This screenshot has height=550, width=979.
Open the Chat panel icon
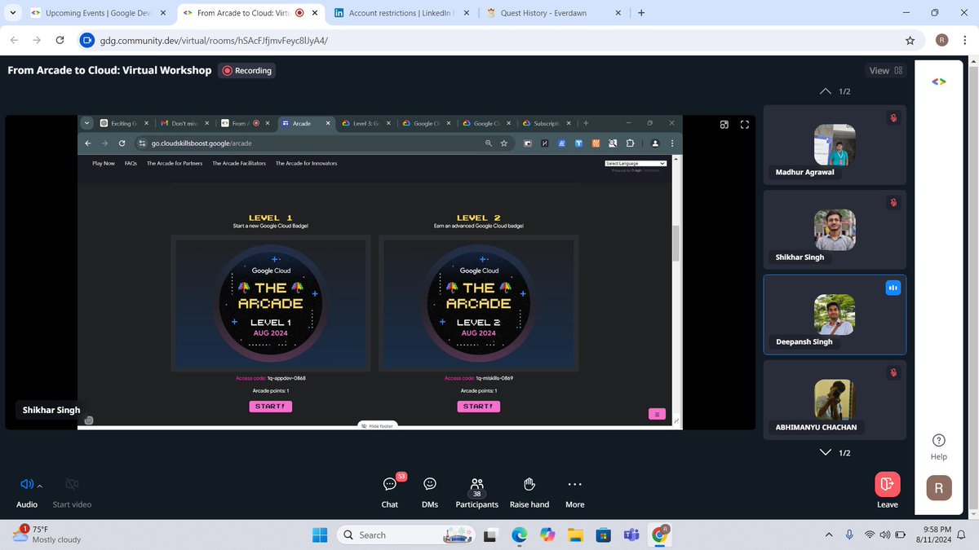tap(390, 484)
